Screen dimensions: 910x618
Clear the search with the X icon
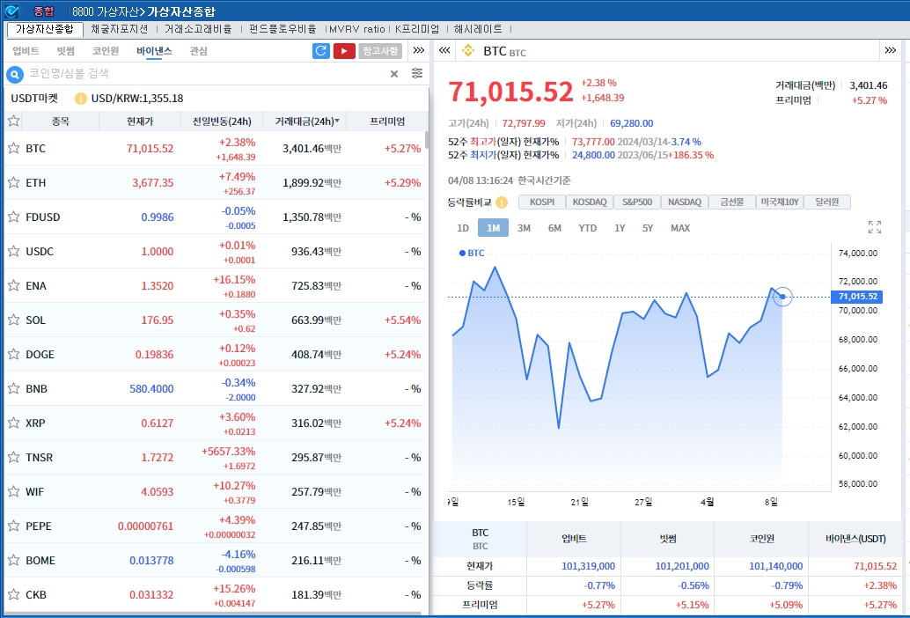394,74
